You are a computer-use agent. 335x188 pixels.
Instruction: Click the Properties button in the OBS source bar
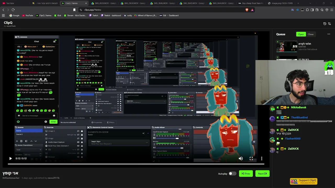(x=97, y=122)
